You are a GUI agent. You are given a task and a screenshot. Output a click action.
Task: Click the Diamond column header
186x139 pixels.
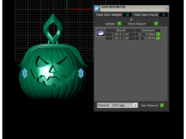[148, 30]
